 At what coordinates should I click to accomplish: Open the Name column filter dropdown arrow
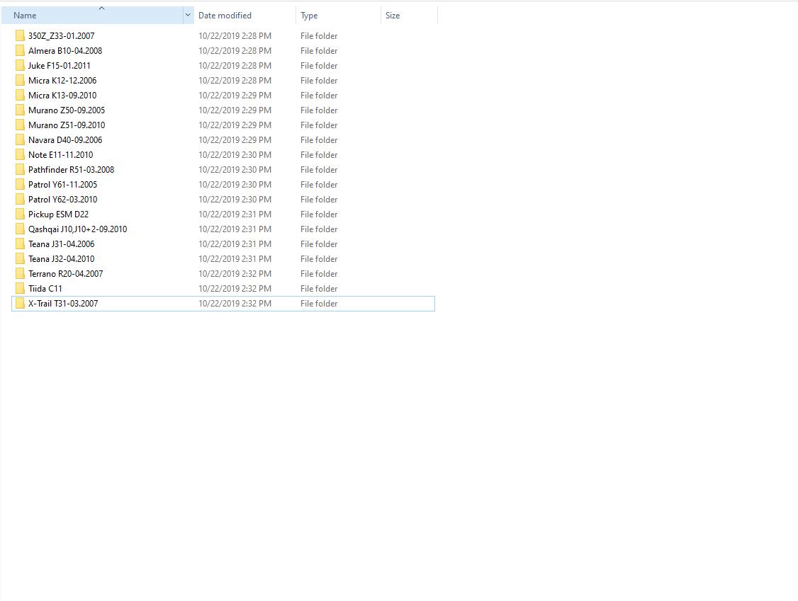click(188, 16)
